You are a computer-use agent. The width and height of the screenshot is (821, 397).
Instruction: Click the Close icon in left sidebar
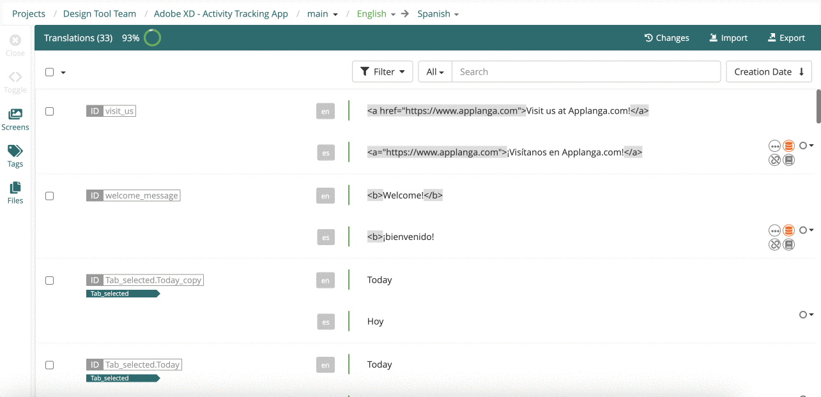click(x=15, y=40)
